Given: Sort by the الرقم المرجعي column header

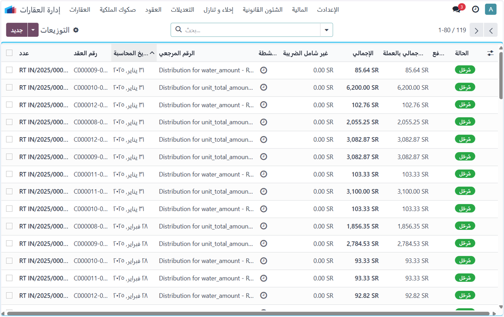Looking at the screenshot, I should [x=177, y=53].
